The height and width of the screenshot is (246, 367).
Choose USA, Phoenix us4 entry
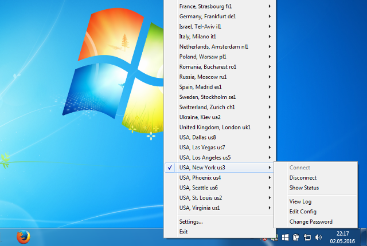pyautogui.click(x=219, y=177)
